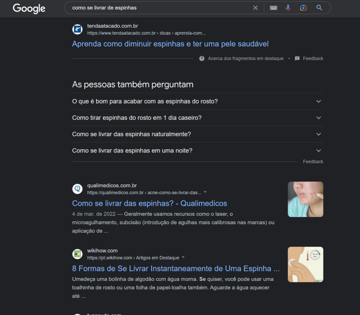Click chevron for '1 dia caseiro' question
Viewport: 360px width, 315px height.
pos(319,118)
